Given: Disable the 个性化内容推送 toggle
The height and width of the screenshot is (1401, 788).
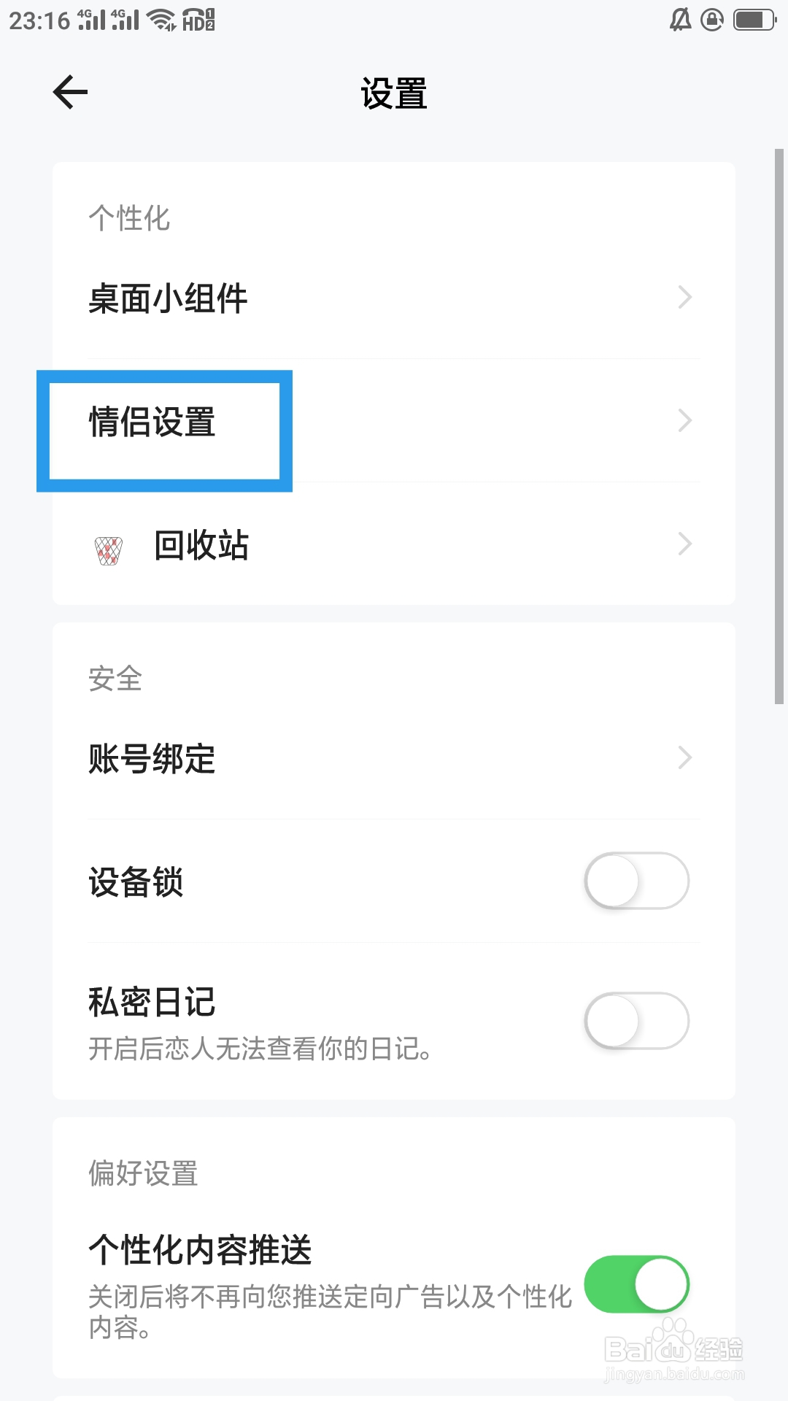Looking at the screenshot, I should (636, 1284).
